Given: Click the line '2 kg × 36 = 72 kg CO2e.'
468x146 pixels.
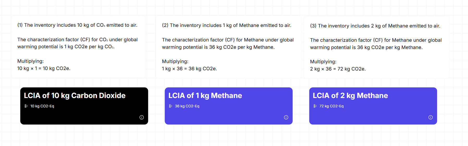Looking at the screenshot, I should coord(338,69).
